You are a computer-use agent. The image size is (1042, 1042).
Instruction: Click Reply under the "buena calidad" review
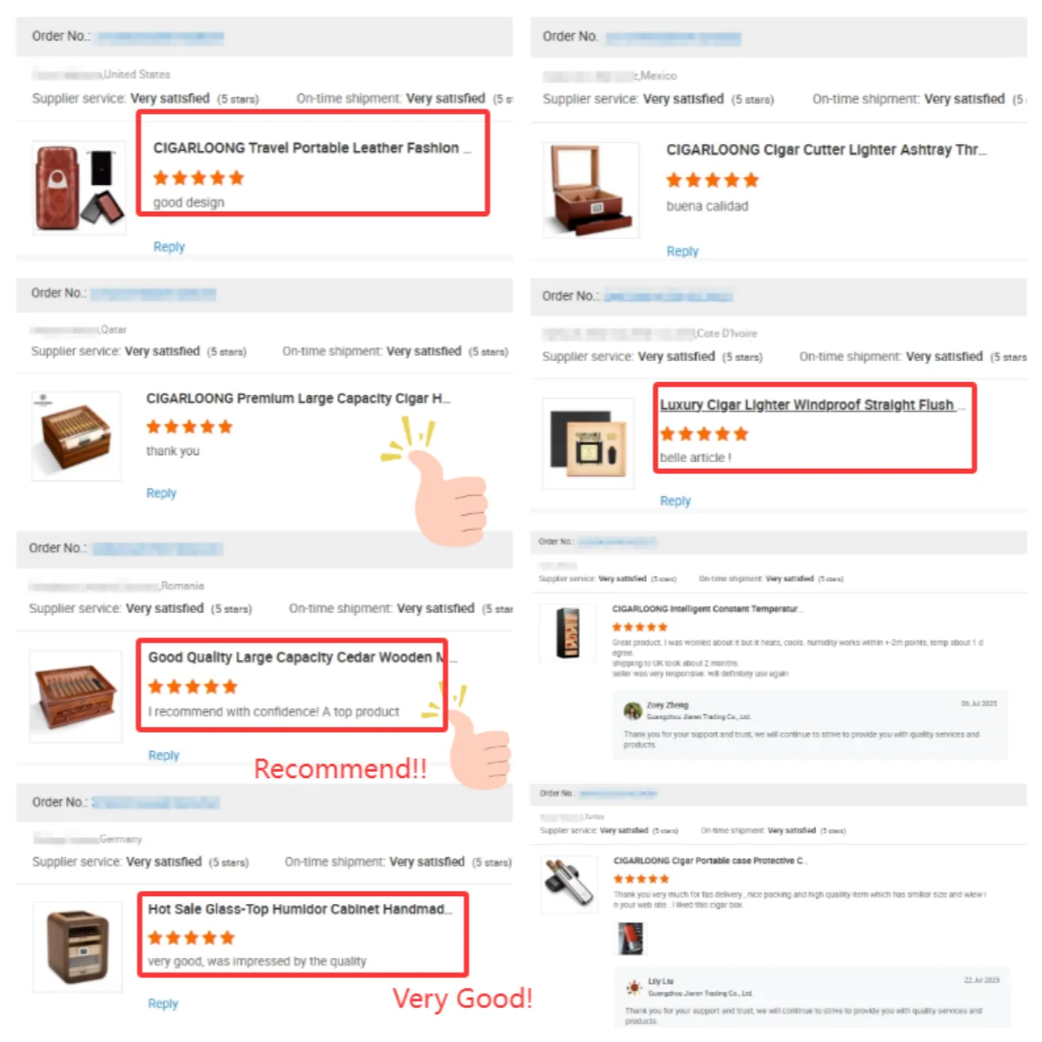[682, 251]
